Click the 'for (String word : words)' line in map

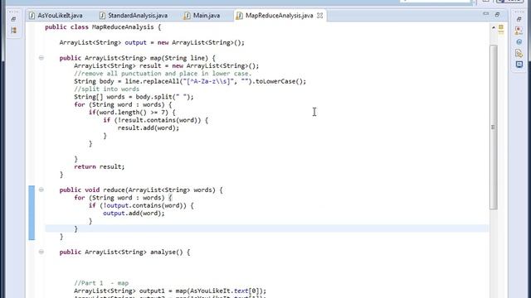click(123, 105)
